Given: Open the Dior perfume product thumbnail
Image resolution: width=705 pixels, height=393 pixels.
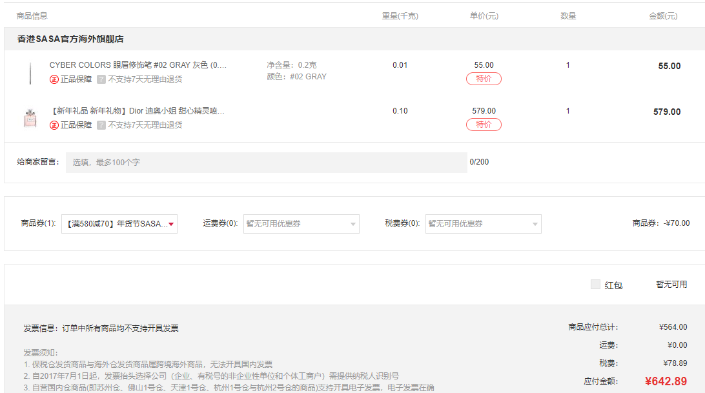Looking at the screenshot, I should pos(30,118).
